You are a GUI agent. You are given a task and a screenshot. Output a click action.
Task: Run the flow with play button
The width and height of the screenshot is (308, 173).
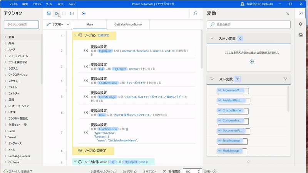coord(57,13)
